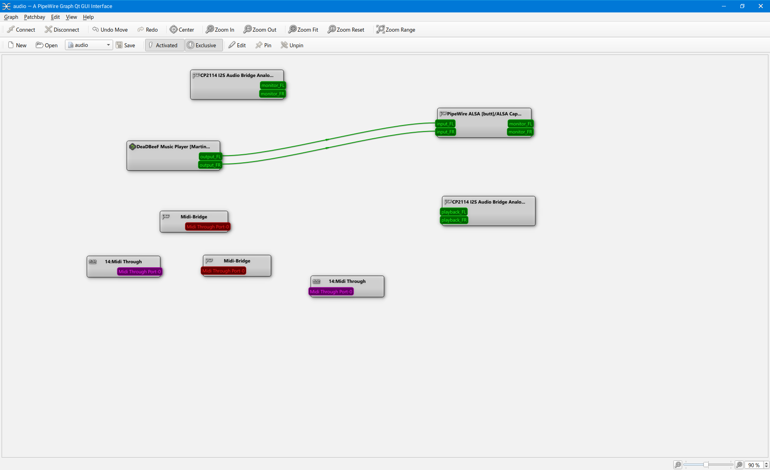Click the Disconnect toolbar icon
This screenshot has width=770, height=470.
click(x=49, y=30)
